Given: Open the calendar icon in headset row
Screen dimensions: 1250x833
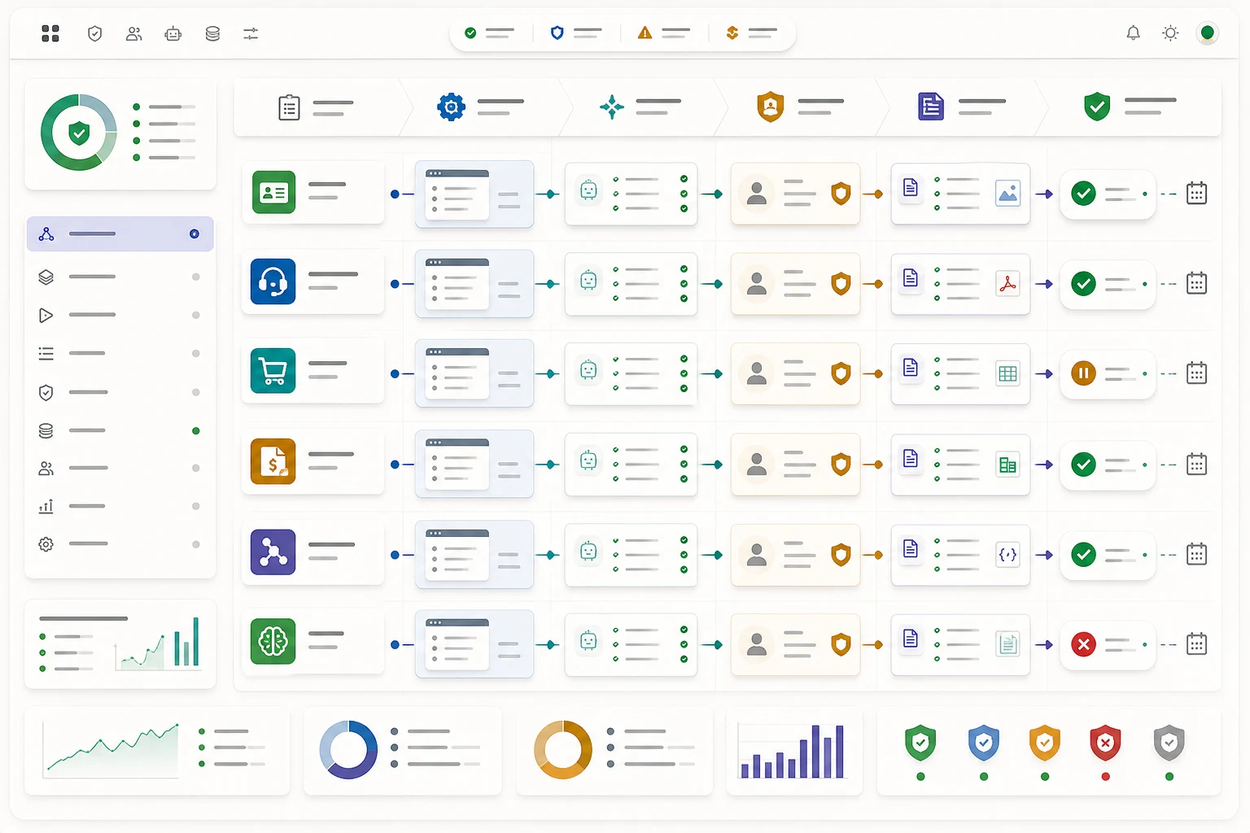Looking at the screenshot, I should click(x=1196, y=284).
